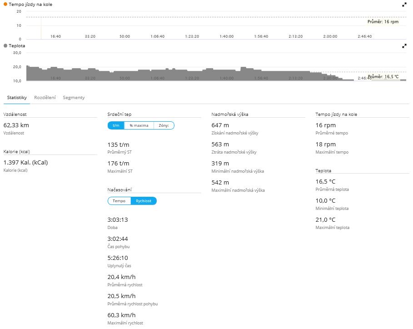Click the 60,3 km/h maximum speed value
Screen dimensions: 413x329
click(121, 315)
